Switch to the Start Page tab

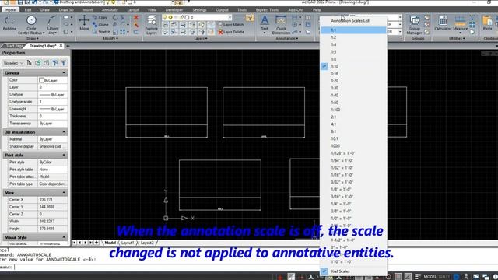[14, 46]
